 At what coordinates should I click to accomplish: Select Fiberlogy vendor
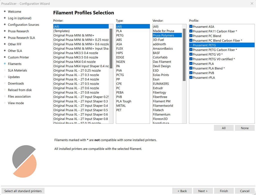167,92
